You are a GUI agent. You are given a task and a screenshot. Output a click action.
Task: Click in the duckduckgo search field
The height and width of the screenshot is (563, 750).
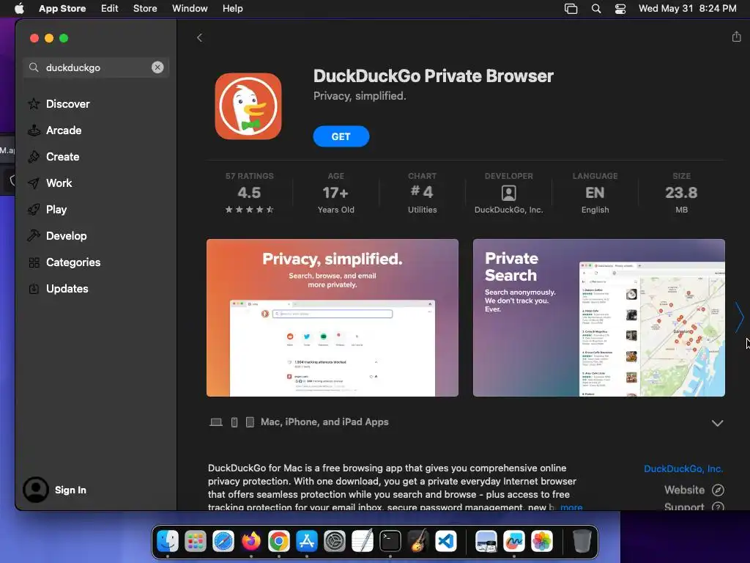click(x=96, y=67)
